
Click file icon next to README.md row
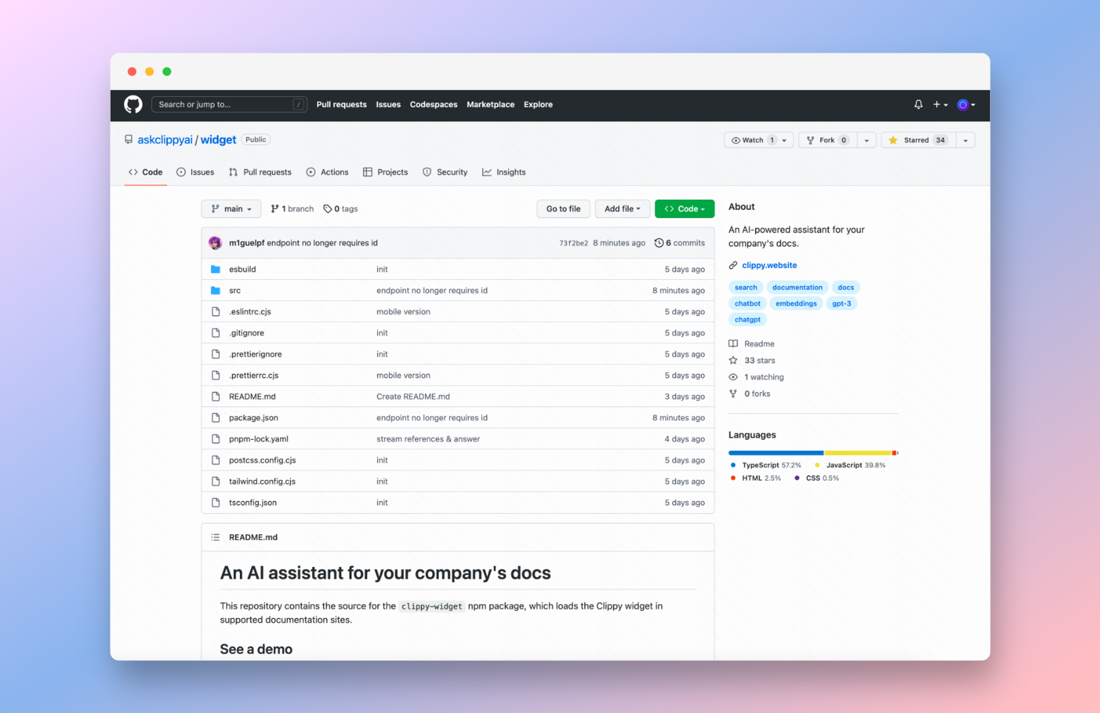[x=216, y=396]
